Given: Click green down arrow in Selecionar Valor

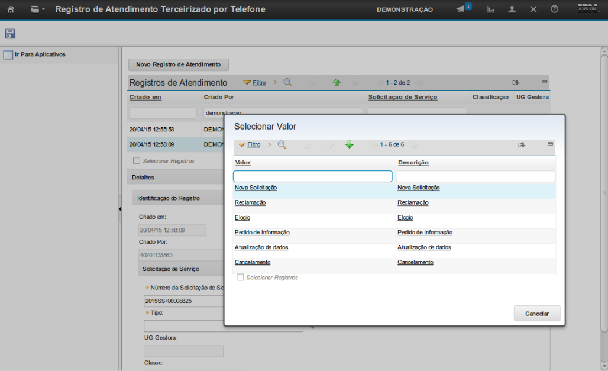Looking at the screenshot, I should click(x=350, y=144).
